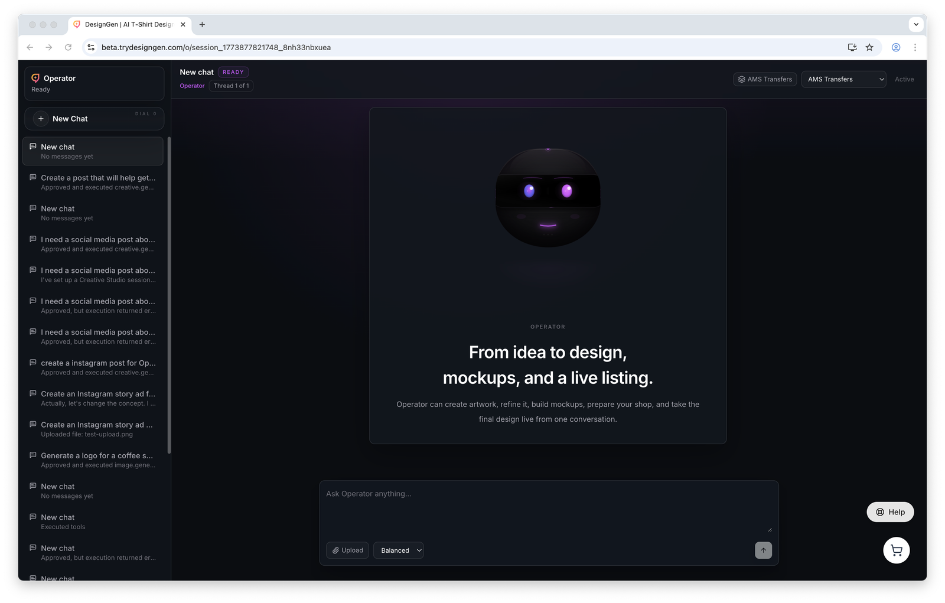Click the New Chat button
Viewport: 945px width, 603px height.
click(93, 119)
